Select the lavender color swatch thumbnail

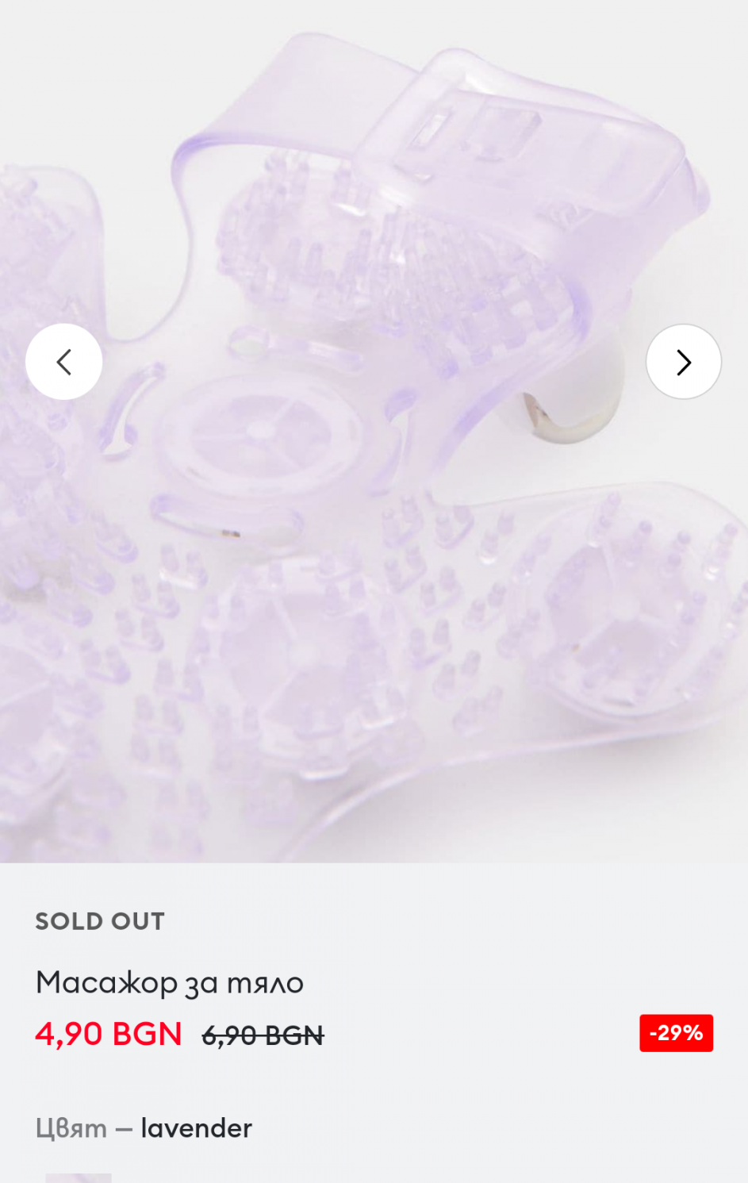pos(79,1177)
